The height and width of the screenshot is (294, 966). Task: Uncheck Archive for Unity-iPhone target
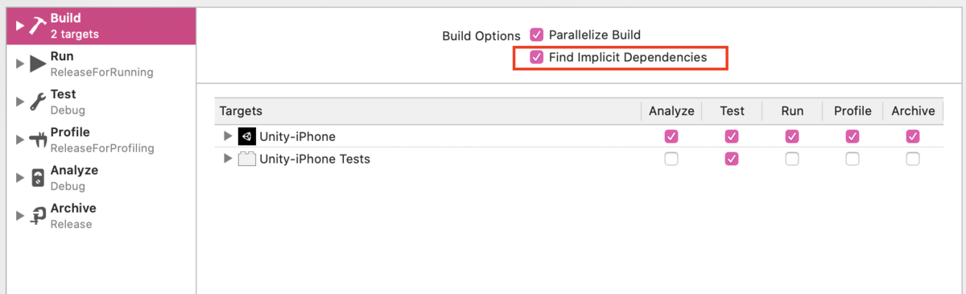pos(913,136)
